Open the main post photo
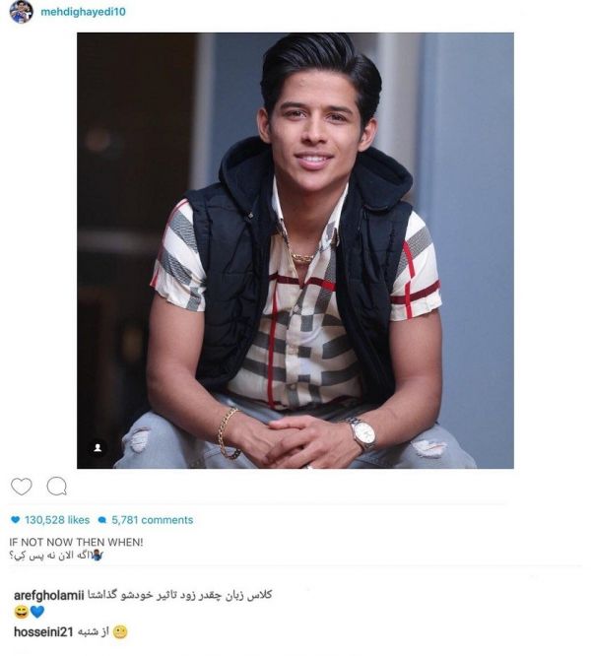Screen dimensions: 591x656 (295, 250)
